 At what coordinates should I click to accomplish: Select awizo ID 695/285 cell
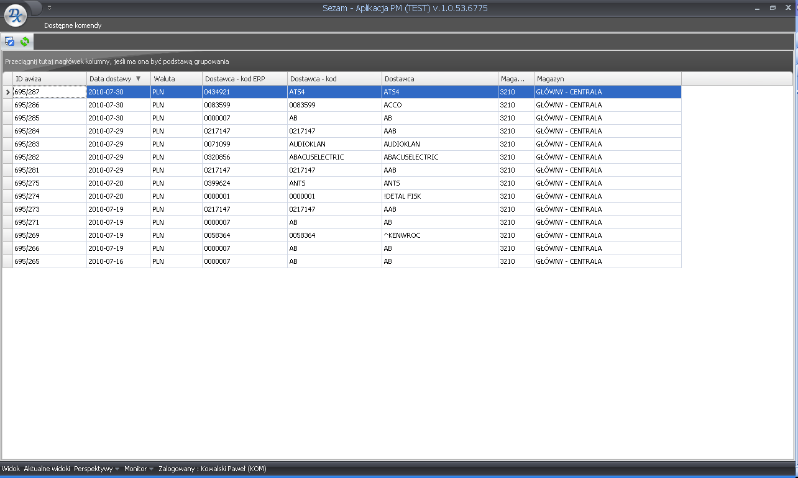[50, 118]
